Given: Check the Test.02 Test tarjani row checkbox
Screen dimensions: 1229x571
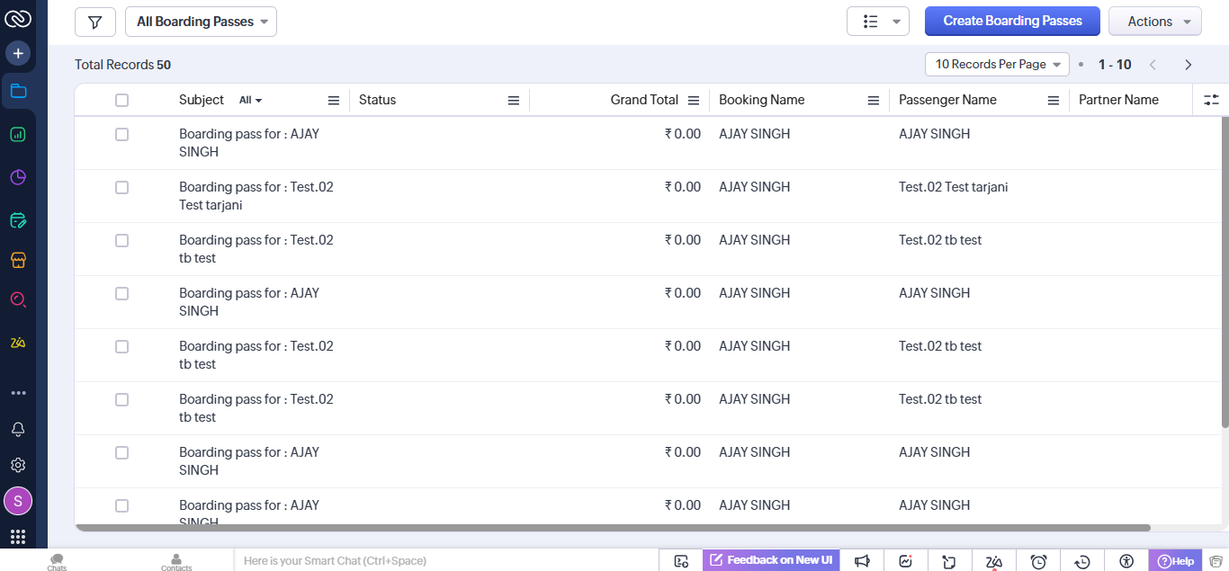Looking at the screenshot, I should pyautogui.click(x=121, y=187).
